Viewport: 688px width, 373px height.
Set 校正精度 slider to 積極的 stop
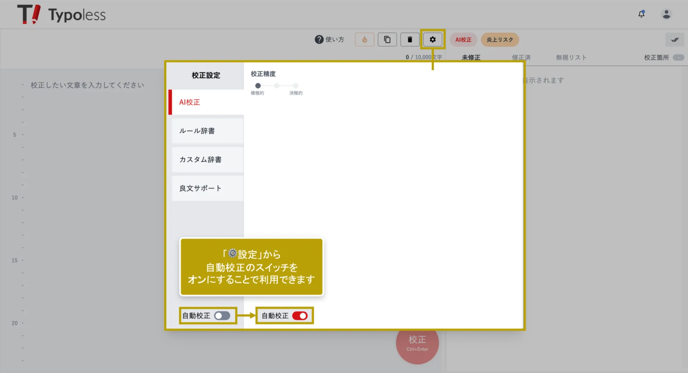258,86
